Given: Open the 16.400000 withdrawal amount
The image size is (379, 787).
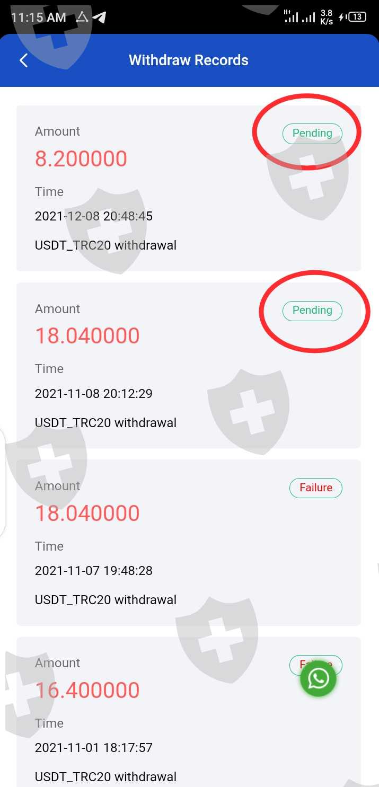Looking at the screenshot, I should (x=87, y=690).
